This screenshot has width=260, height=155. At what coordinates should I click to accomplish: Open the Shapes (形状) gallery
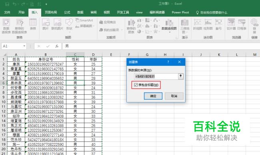(x=69, y=26)
